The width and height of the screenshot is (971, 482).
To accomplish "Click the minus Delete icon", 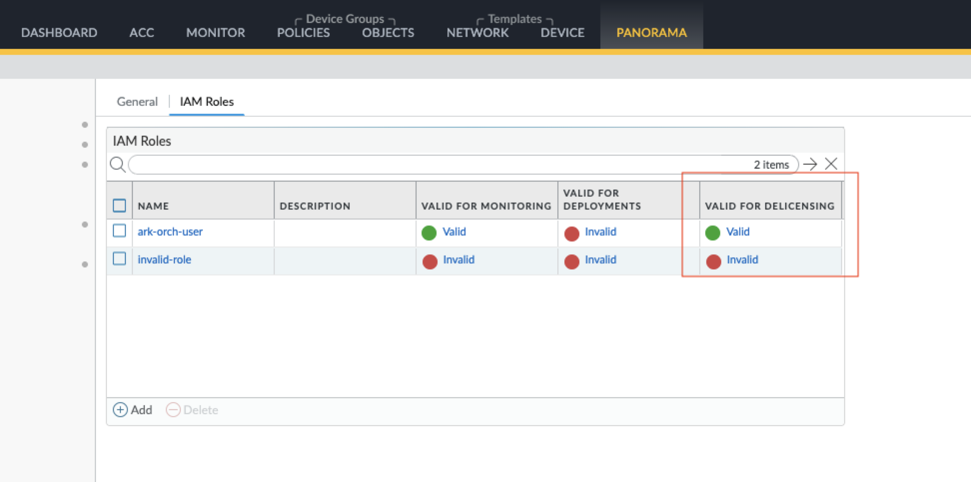I will [173, 410].
